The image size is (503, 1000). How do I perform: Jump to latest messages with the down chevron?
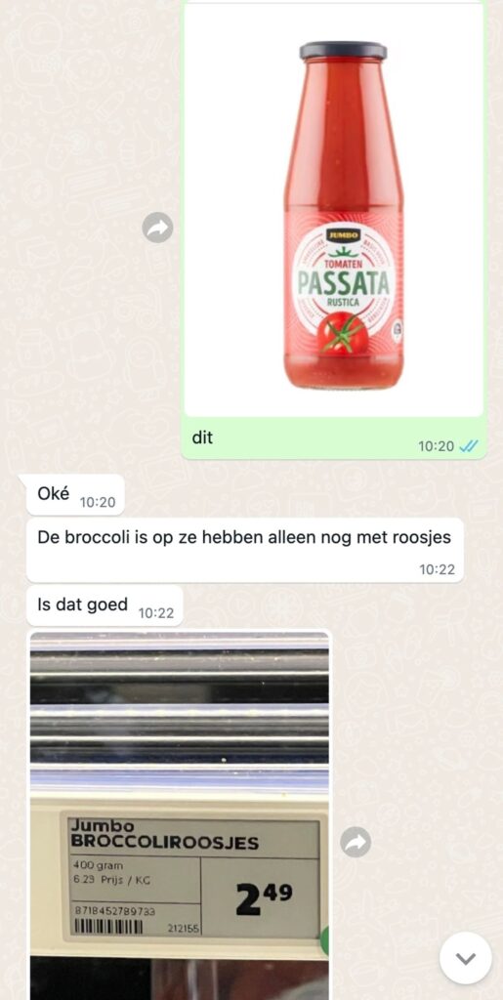tap(465, 958)
